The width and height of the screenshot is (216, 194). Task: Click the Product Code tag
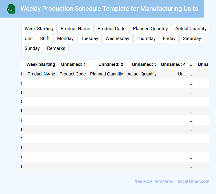pyautogui.click(x=111, y=29)
